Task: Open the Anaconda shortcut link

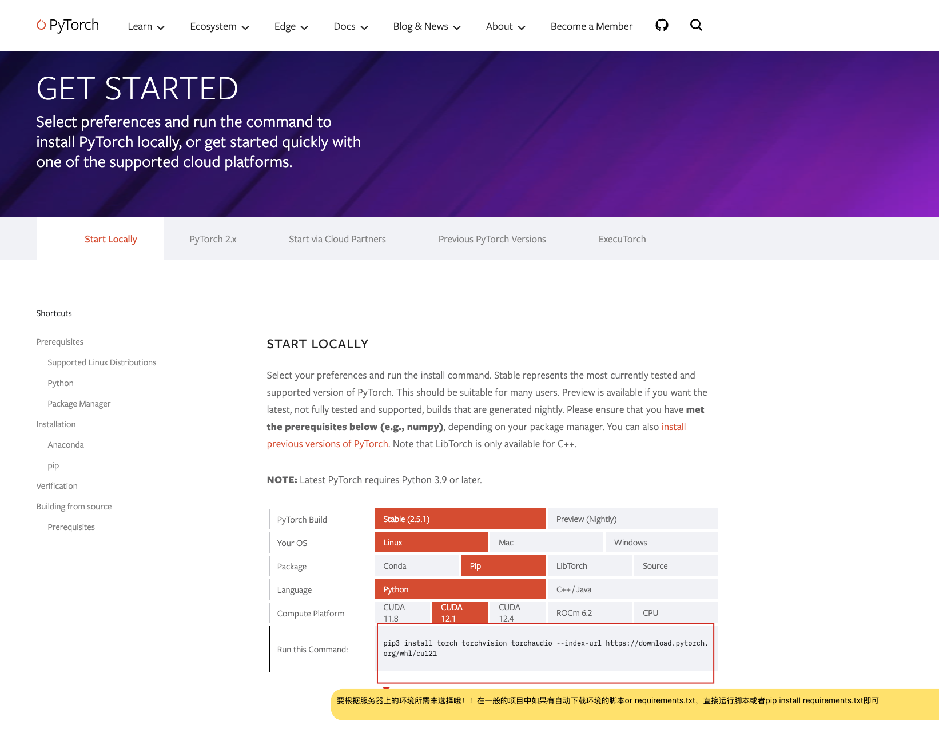Action: click(66, 445)
